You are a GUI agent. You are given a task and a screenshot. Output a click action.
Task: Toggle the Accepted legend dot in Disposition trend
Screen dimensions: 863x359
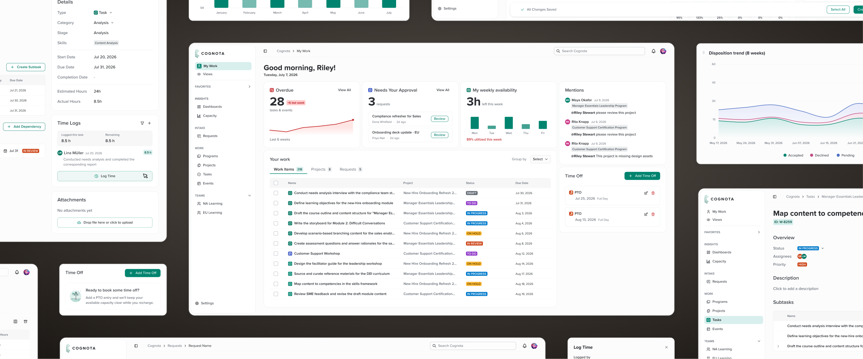785,155
